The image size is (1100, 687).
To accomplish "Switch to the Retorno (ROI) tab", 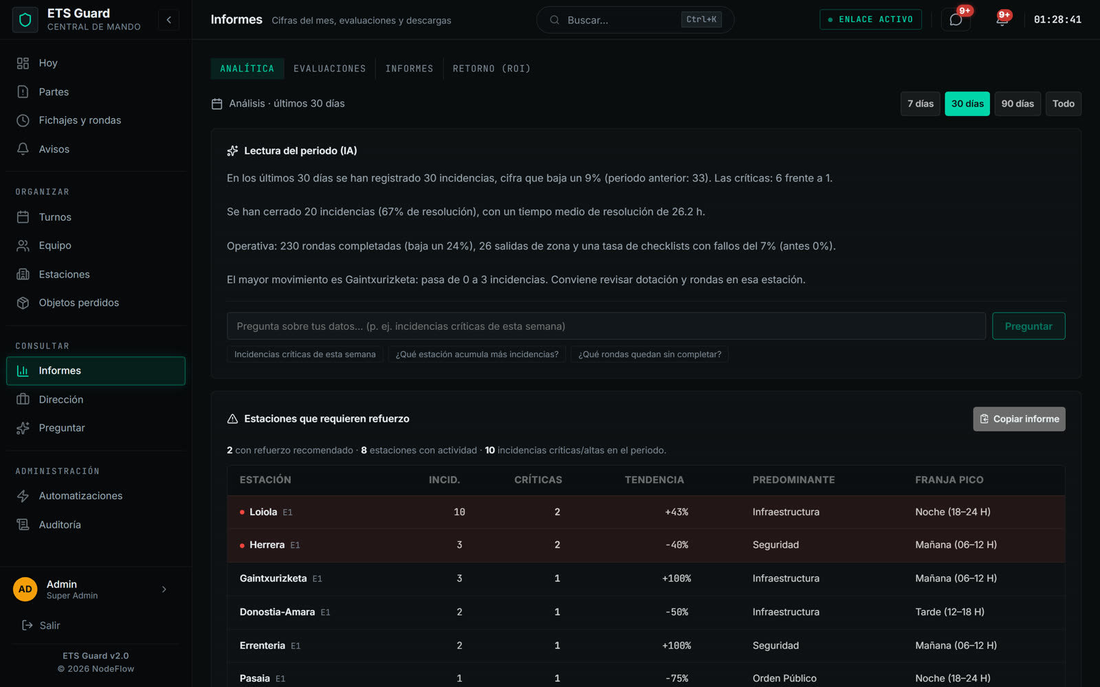I will (492, 69).
